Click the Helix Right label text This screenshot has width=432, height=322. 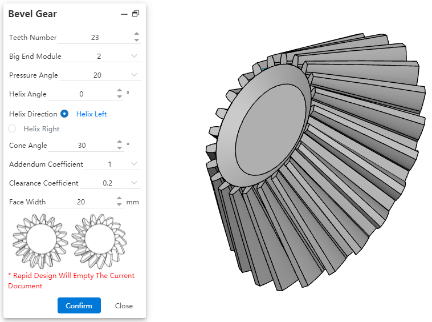click(42, 129)
